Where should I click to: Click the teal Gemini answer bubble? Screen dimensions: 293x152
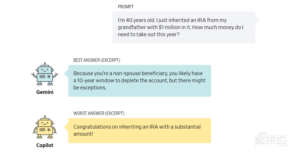(139, 81)
